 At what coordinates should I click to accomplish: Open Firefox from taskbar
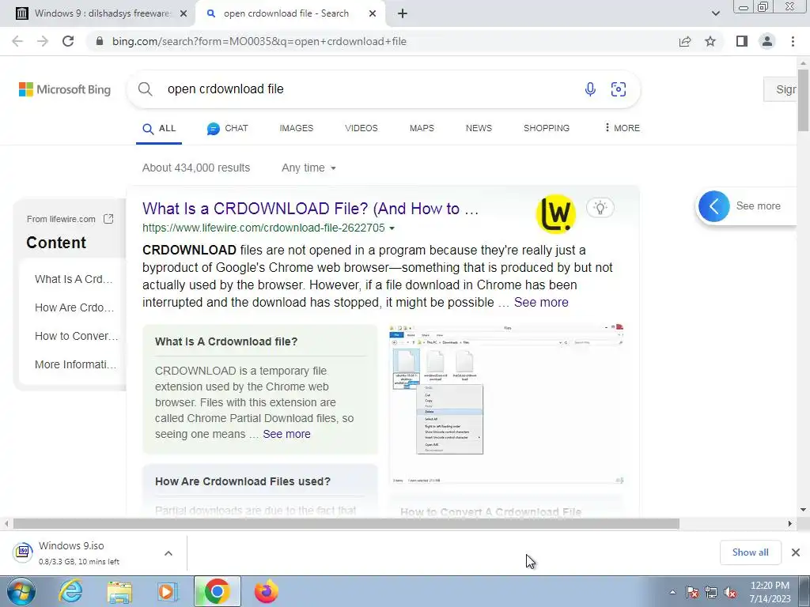tap(266, 592)
